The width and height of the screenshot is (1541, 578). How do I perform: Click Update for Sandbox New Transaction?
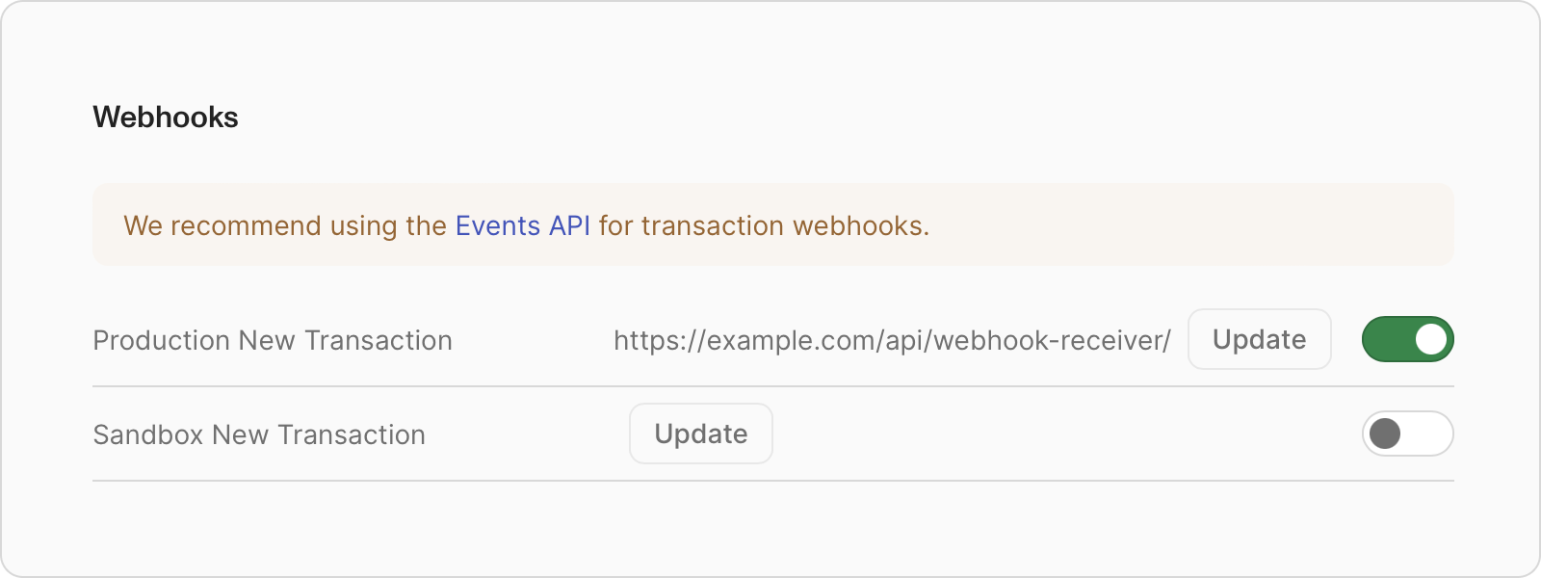tap(700, 433)
